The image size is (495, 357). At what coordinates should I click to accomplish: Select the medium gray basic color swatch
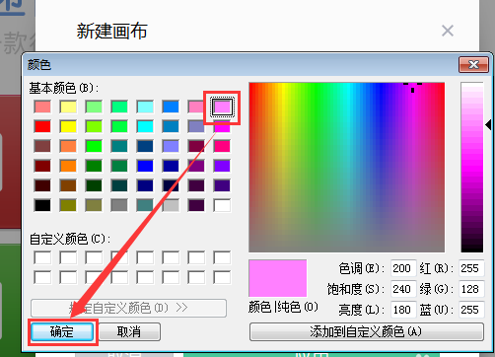119,205
